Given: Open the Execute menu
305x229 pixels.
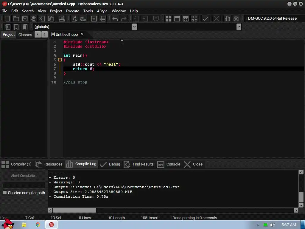Looking at the screenshot, I should click(x=73, y=11).
